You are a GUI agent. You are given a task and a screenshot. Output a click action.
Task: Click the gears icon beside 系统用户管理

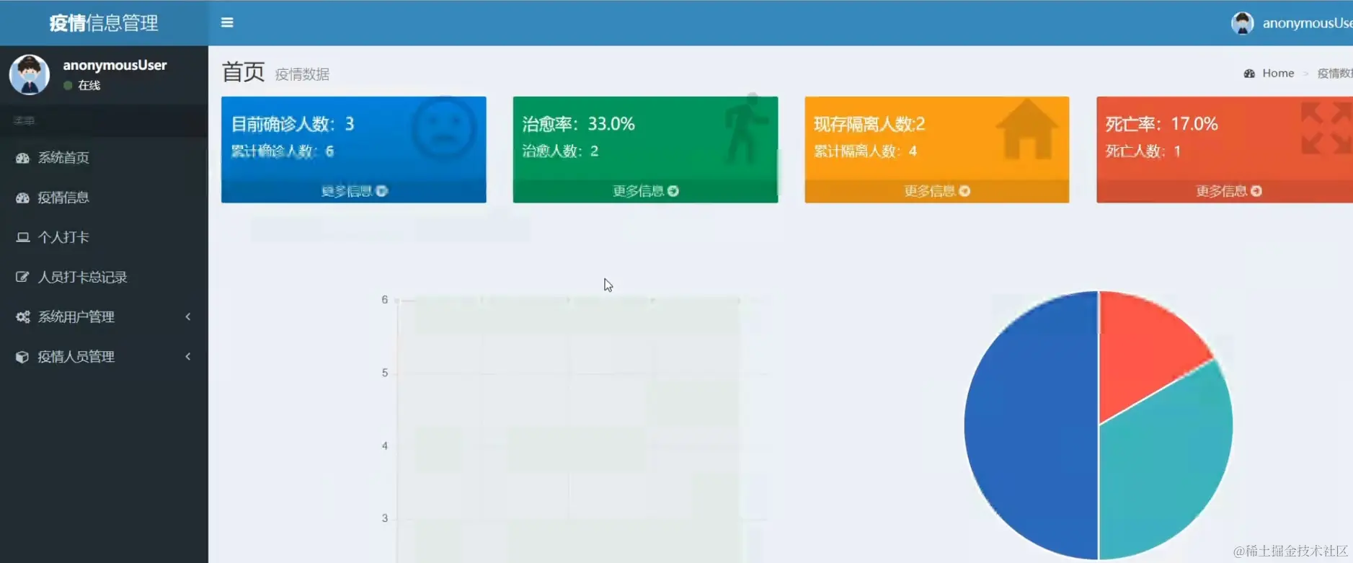pyautogui.click(x=23, y=316)
